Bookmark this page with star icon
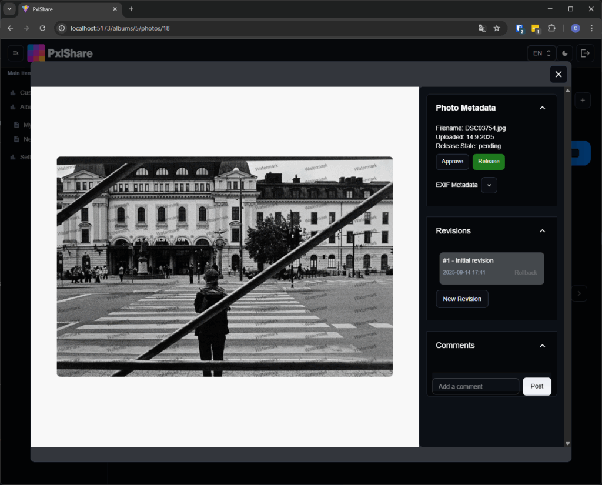This screenshot has height=485, width=602. tap(497, 28)
